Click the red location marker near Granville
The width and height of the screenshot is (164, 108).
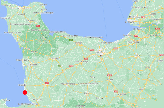coord(25,92)
